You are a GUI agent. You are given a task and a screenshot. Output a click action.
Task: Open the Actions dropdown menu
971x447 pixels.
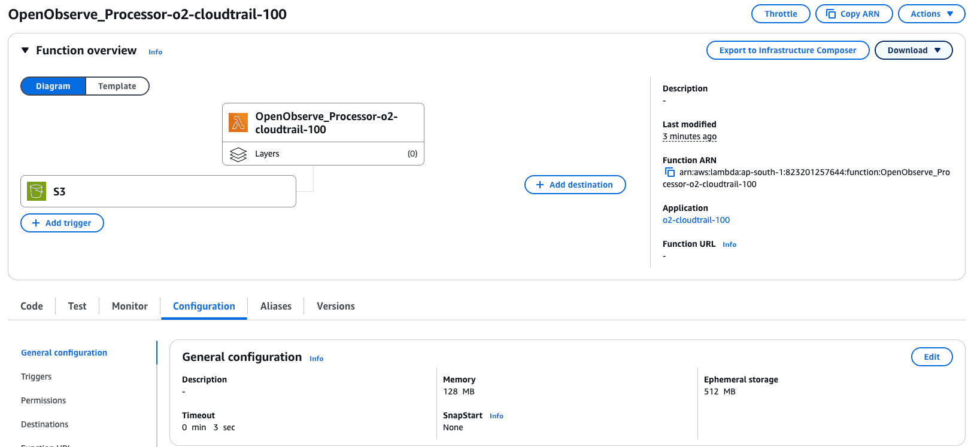pyautogui.click(x=931, y=14)
